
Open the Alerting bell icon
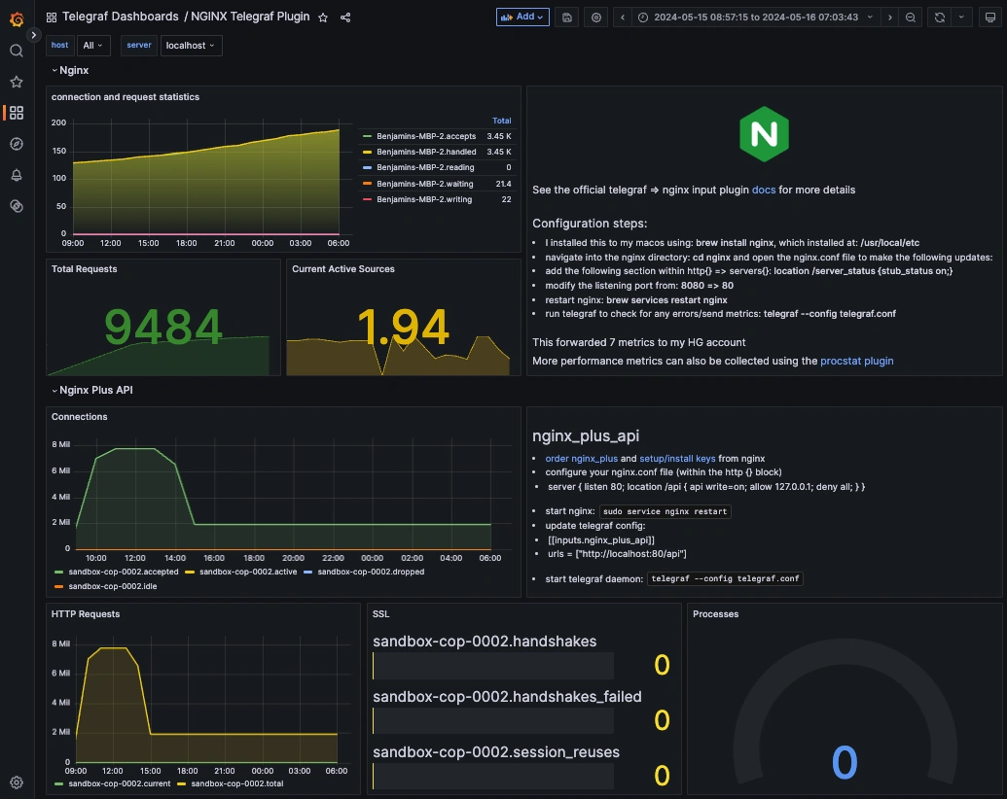(17, 175)
